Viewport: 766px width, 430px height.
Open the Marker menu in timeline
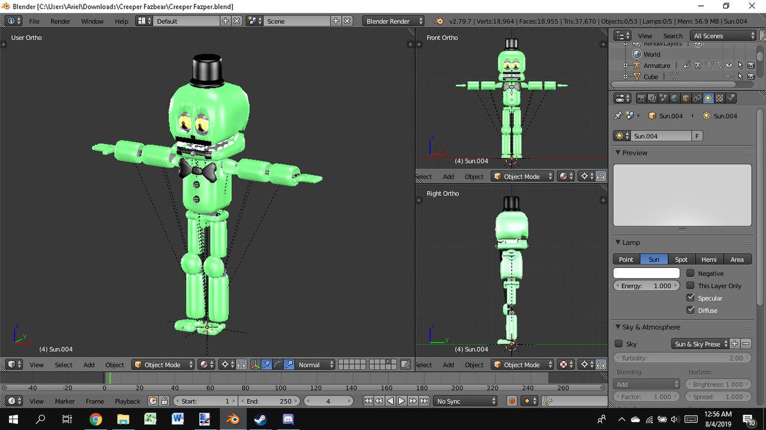pyautogui.click(x=65, y=401)
